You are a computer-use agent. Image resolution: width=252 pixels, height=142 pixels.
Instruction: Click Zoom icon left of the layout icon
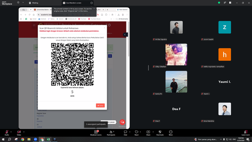225,3
